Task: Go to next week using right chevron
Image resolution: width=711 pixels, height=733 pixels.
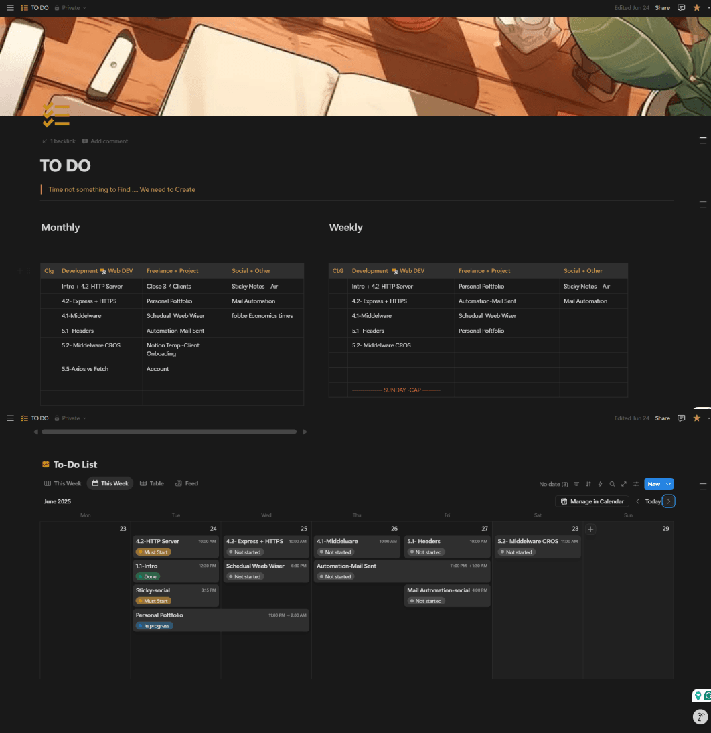Action: 669,501
